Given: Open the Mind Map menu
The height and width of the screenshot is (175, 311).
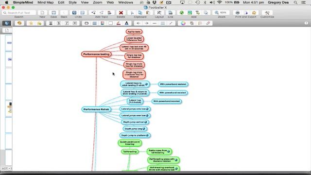Looking at the screenshot, I should tap(45, 2).
